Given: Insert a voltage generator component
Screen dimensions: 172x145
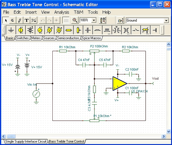Looking at the screenshot, I should 40,30.
